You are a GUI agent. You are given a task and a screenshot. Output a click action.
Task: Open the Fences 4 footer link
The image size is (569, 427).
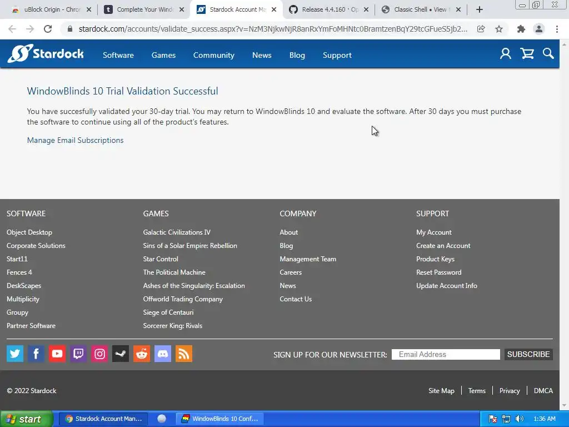point(19,272)
